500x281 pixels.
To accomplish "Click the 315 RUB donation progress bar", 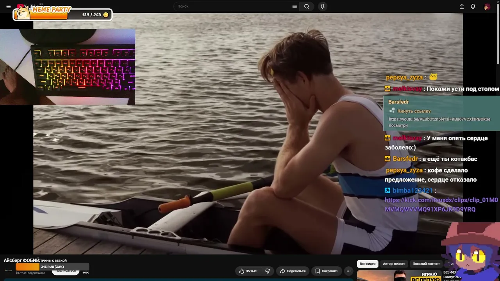I will click(52, 267).
